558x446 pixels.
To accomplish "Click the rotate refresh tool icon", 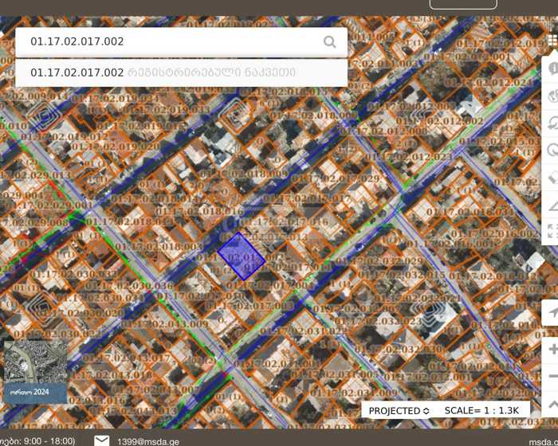I will tap(552, 150).
